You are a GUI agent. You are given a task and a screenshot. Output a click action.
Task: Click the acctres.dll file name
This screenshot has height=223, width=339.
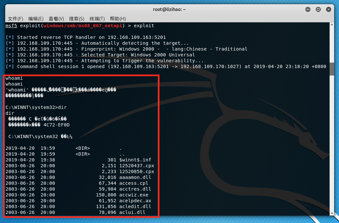tap(135, 189)
